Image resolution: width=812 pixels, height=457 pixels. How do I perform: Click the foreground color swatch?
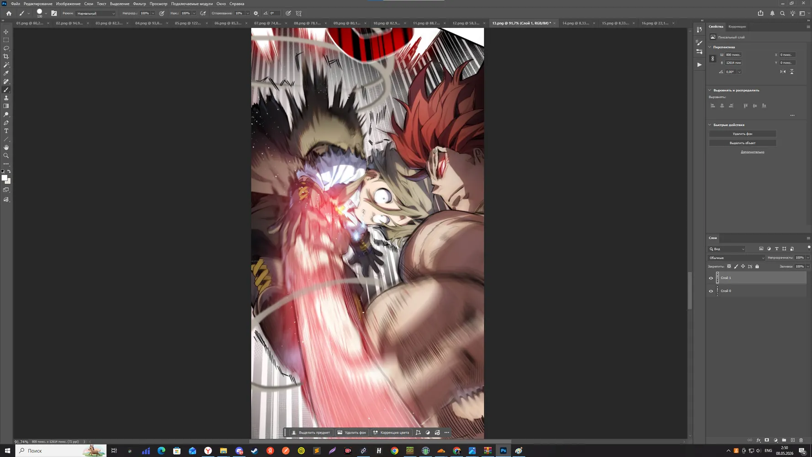click(x=4, y=178)
